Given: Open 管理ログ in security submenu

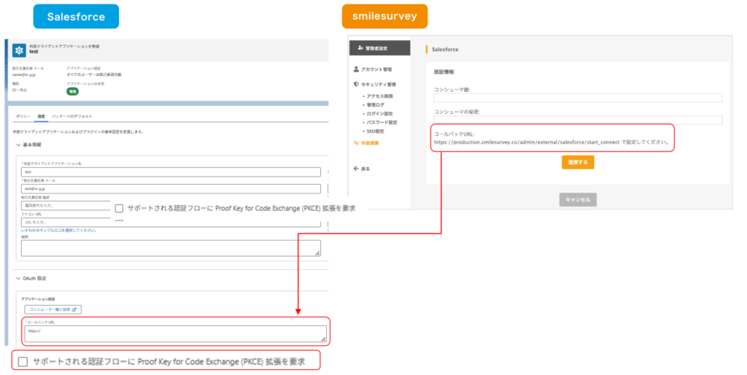Looking at the screenshot, I should [376, 105].
